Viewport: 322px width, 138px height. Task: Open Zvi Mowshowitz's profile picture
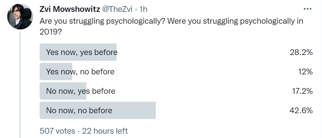point(20,17)
